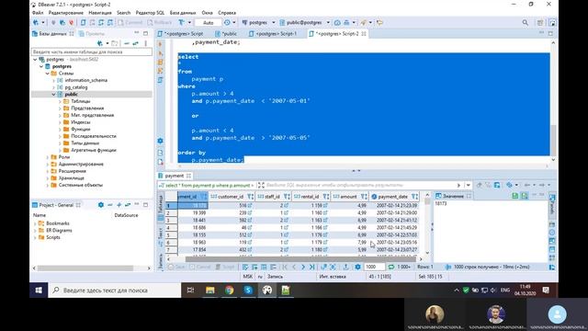Link with editor icon in navigator
588x331 pixels.
(x=135, y=43)
